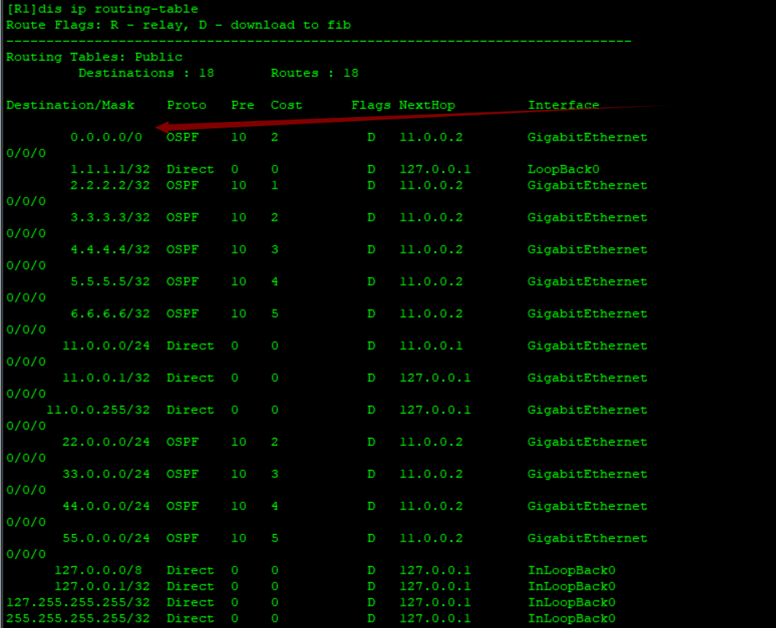Click the "Pre" column header
This screenshot has width=776, height=628.
[242, 105]
